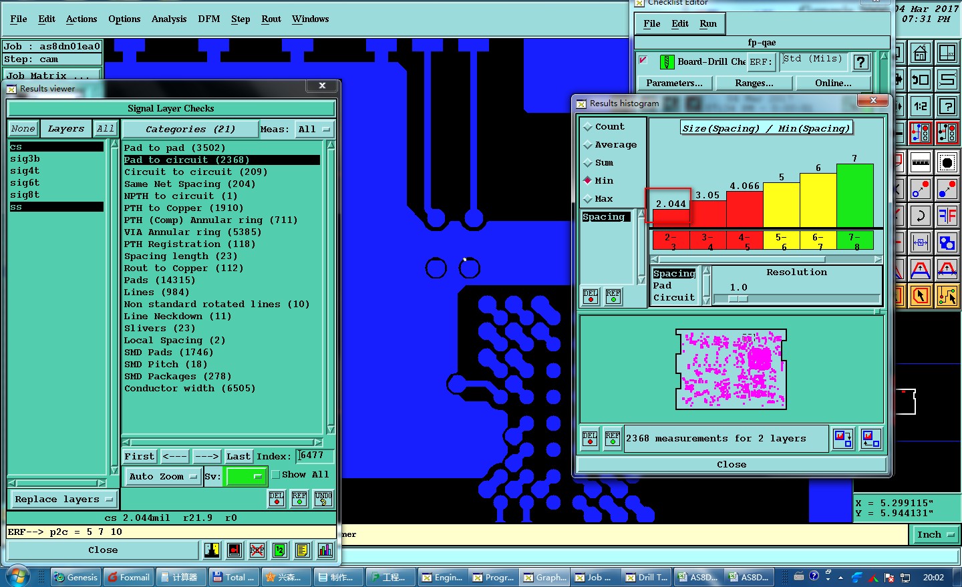The image size is (962, 587).
Task: Click the Close button in Results histogram
Action: click(x=732, y=465)
